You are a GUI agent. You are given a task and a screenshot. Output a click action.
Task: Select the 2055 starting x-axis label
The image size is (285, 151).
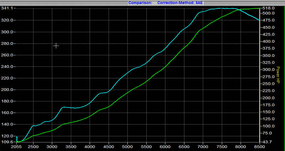pyautogui.click(x=17, y=146)
